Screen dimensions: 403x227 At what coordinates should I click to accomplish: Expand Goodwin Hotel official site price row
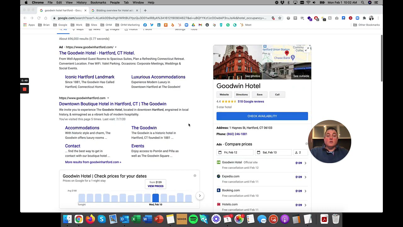(262, 165)
